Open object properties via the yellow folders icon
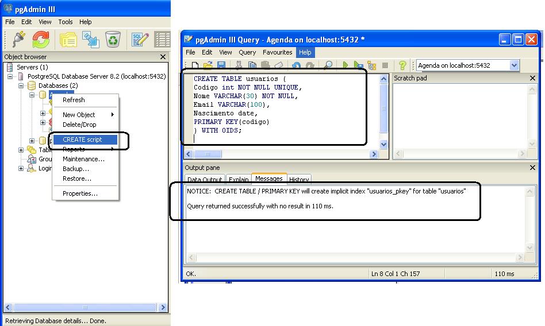Viewport: 545px width, 326px height. 68,40
